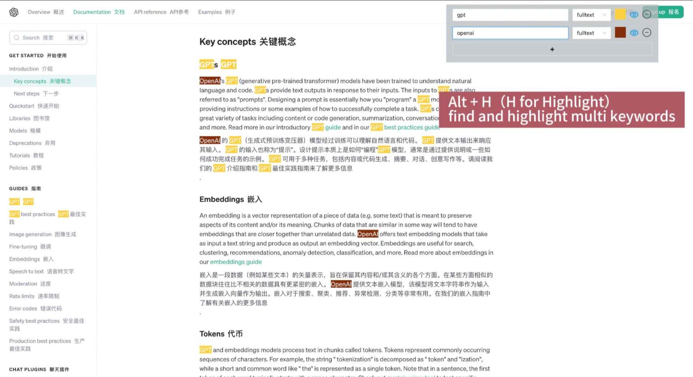Go to the Examples 例子 tab
Image resolution: width=693 pixels, height=377 pixels.
217,12
